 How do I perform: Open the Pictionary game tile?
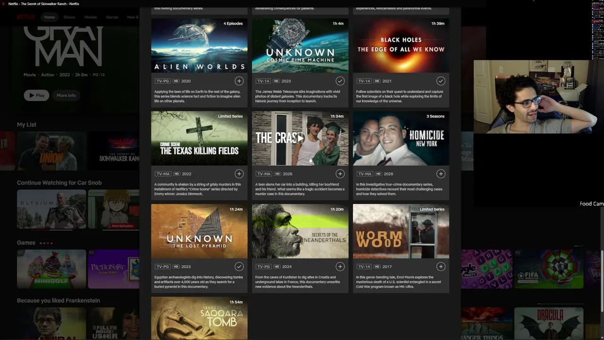point(114,269)
